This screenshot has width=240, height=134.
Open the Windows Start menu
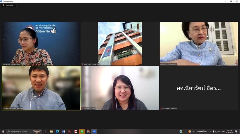point(3,132)
